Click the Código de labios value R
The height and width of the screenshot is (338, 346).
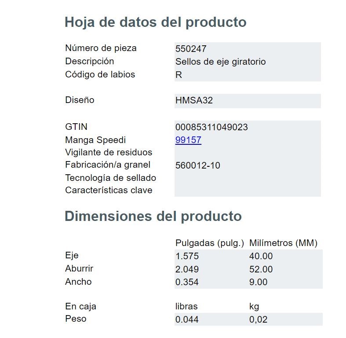tap(179, 75)
